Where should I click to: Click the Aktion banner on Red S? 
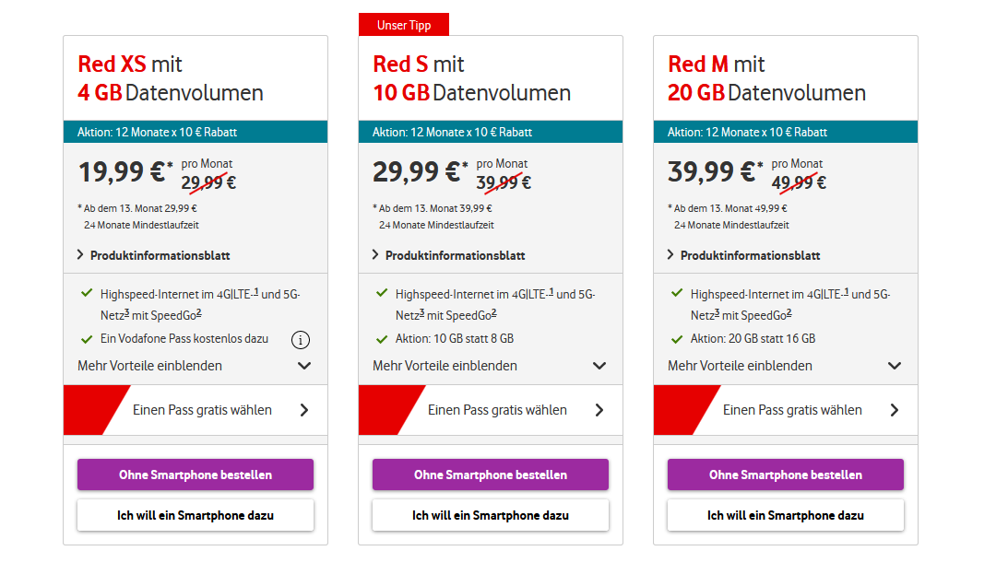click(x=490, y=131)
